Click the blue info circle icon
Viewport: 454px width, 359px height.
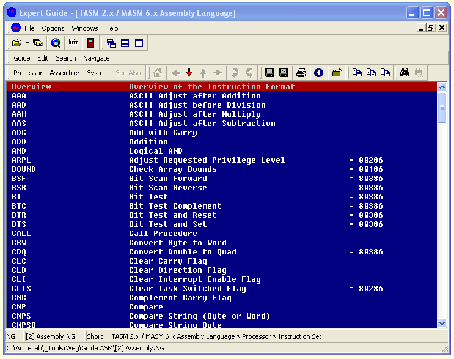click(x=318, y=73)
